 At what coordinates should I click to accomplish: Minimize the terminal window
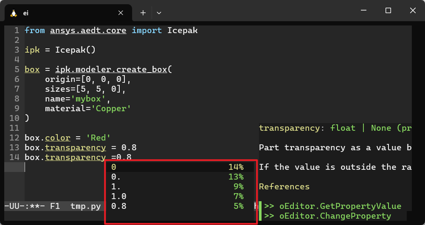[363, 10]
